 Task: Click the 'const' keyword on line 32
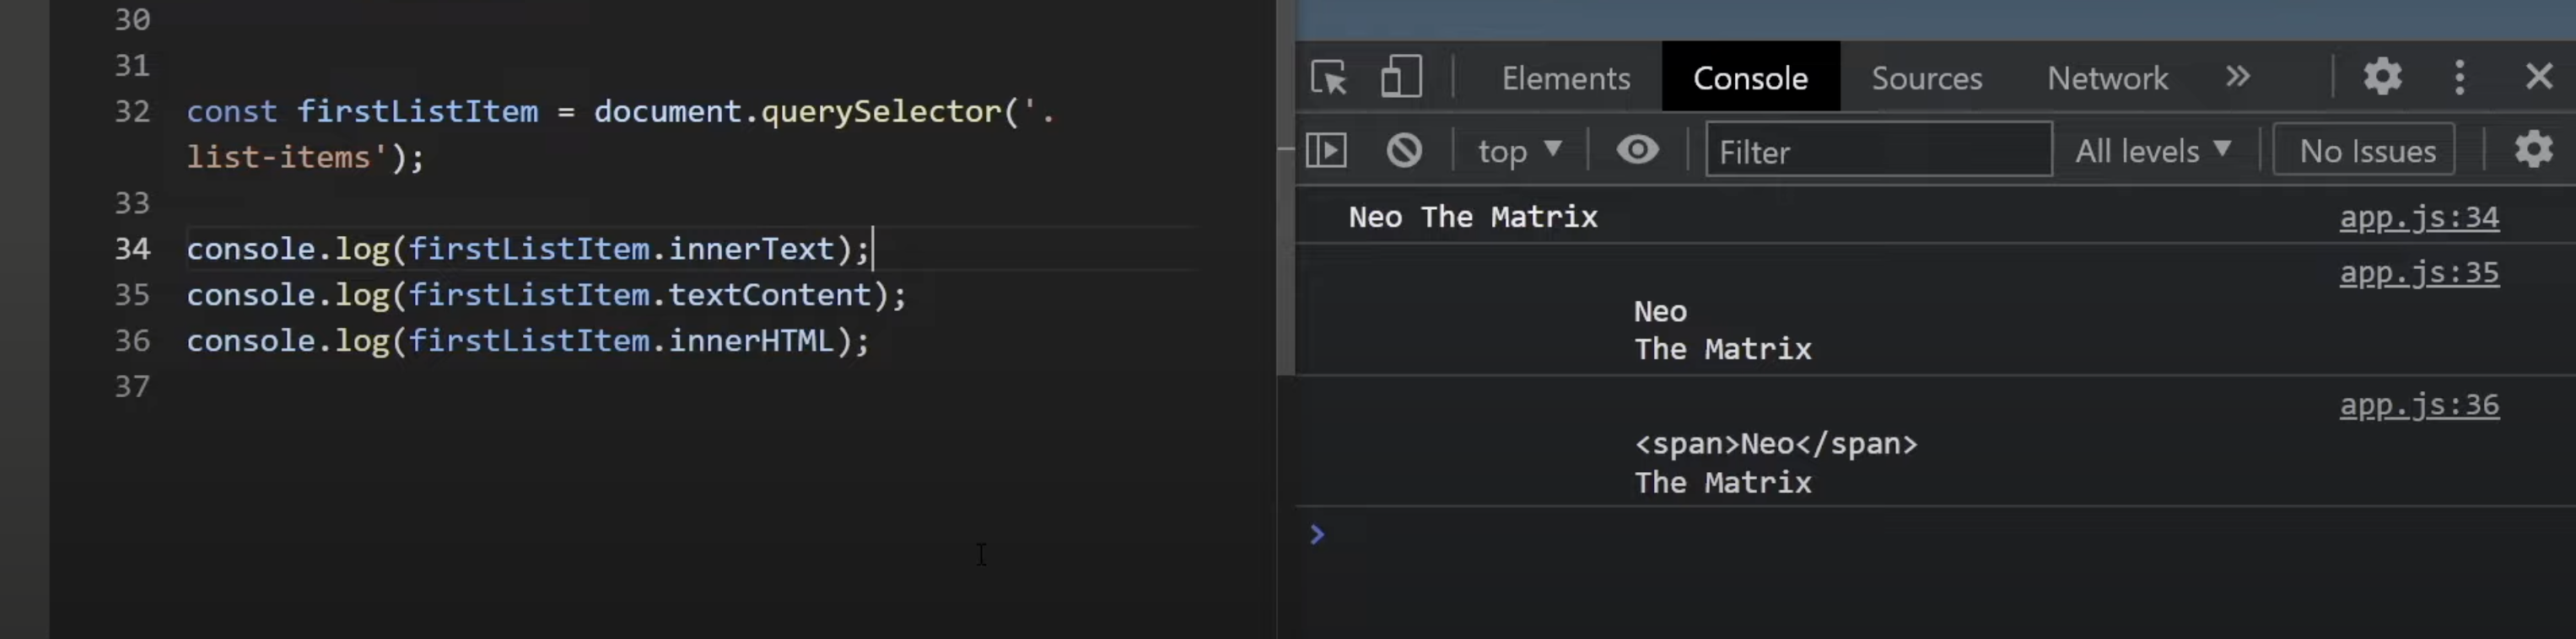coord(231,111)
